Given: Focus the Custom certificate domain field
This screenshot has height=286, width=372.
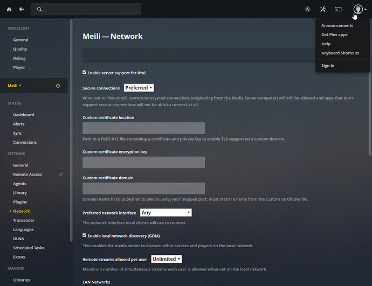Looking at the screenshot, I should [143, 189].
